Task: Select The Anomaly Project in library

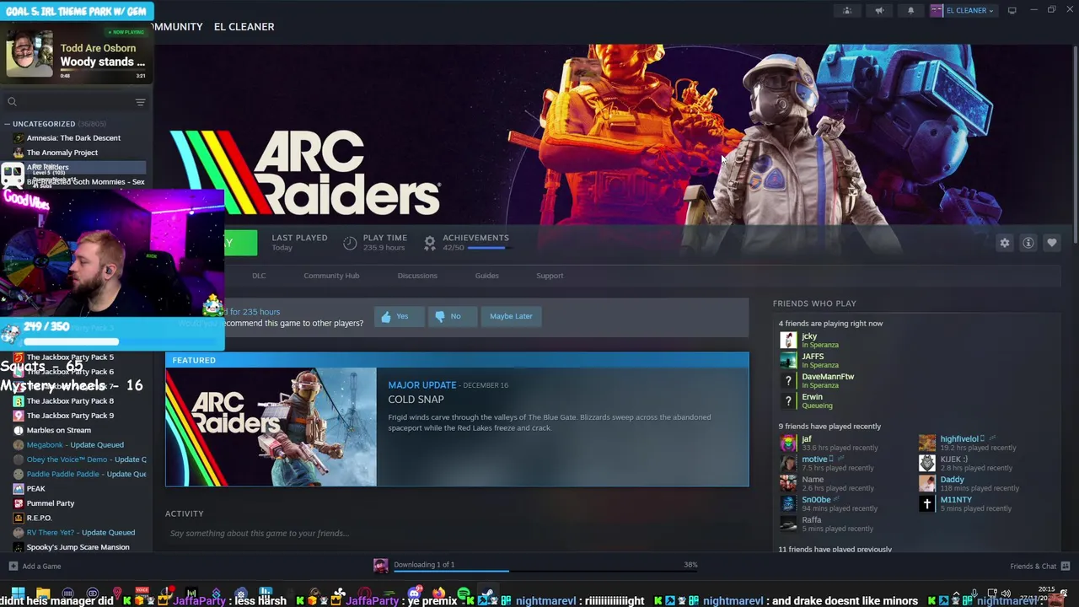Action: tap(62, 153)
